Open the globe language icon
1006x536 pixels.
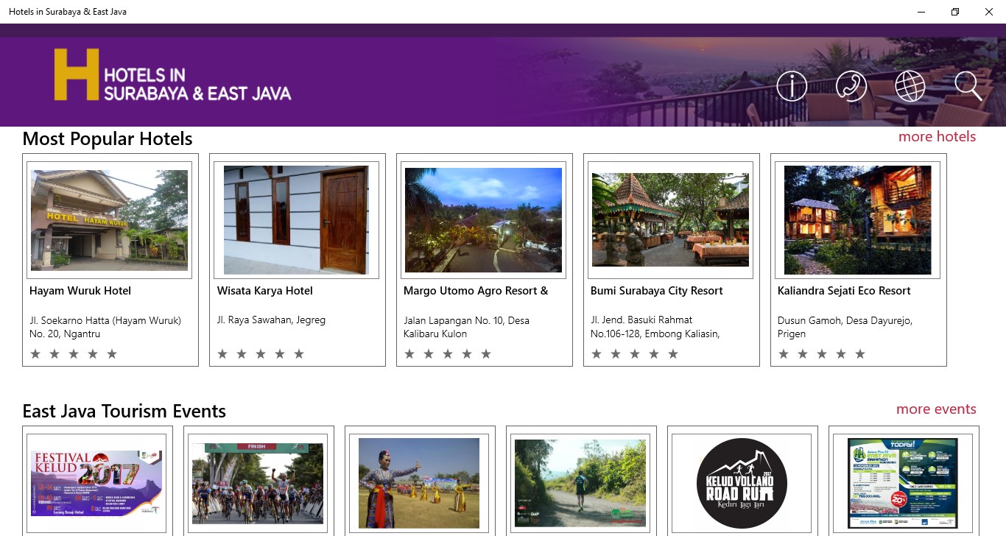(x=910, y=86)
